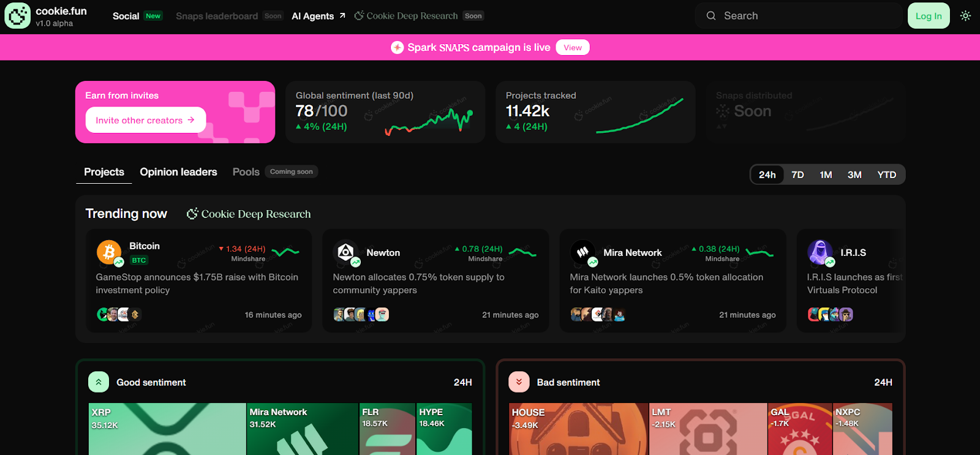The width and height of the screenshot is (980, 455).
Task: Click the Snaps distributed Soon card
Action: pyautogui.click(x=805, y=112)
